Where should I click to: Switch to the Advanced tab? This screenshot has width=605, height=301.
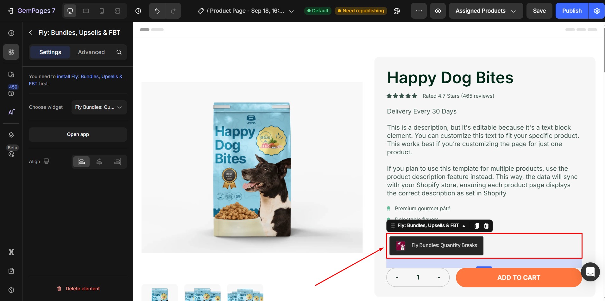pos(91,52)
